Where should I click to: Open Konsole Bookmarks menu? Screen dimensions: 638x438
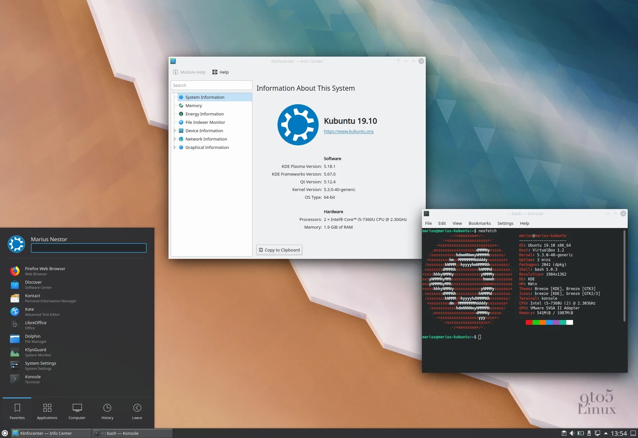[x=479, y=223]
